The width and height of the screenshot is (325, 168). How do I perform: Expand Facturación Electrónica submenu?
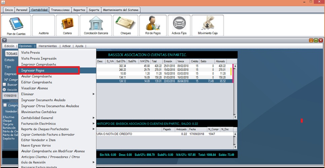pos(57,124)
